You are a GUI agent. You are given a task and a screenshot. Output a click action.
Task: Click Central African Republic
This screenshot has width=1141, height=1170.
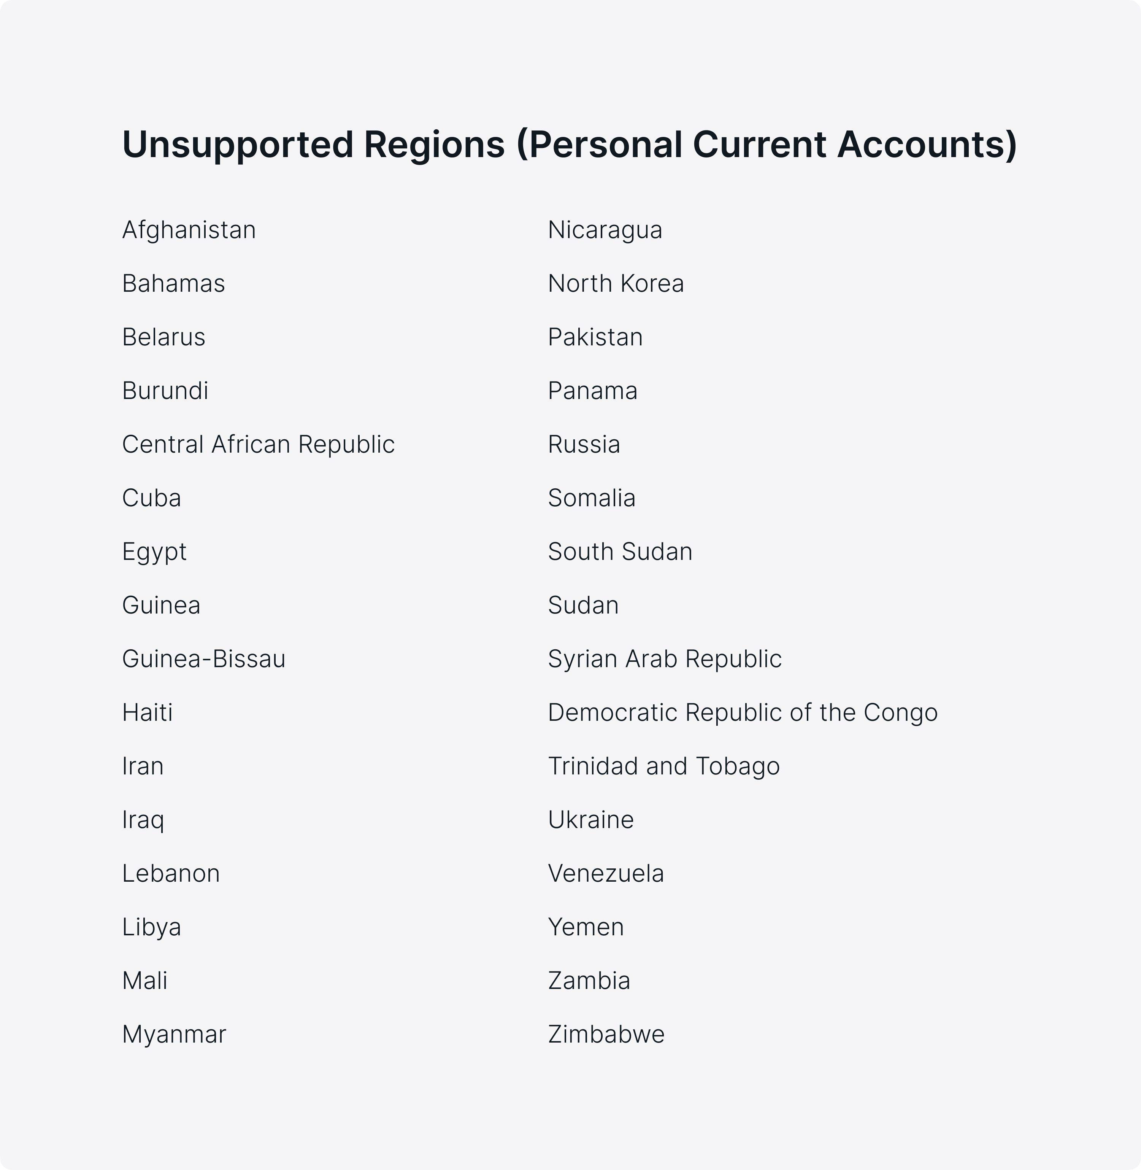click(258, 444)
